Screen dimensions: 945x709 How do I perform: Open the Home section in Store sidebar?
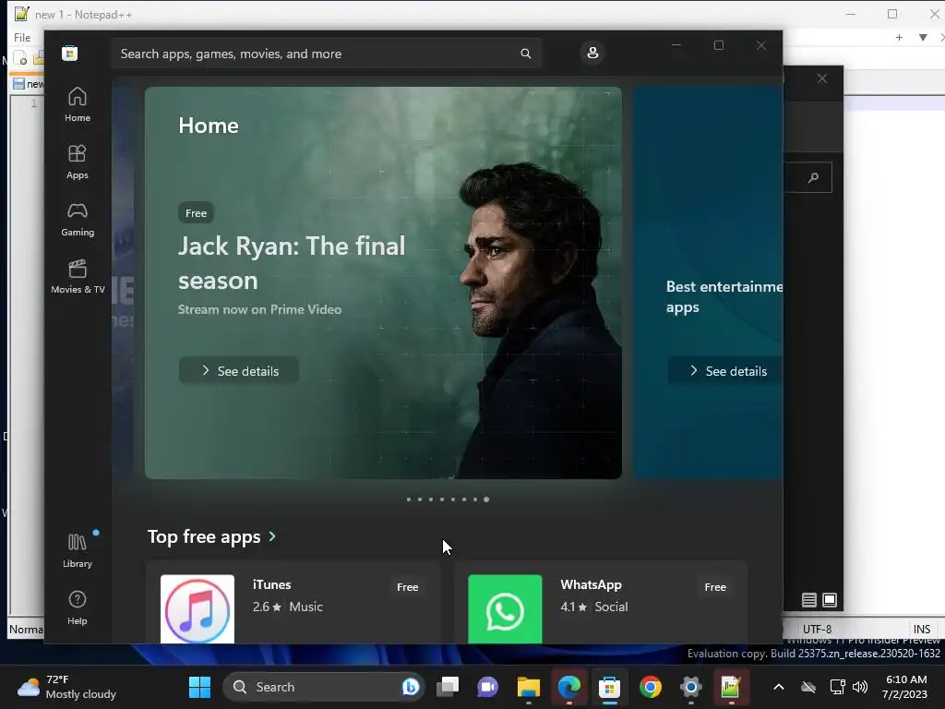click(x=78, y=104)
